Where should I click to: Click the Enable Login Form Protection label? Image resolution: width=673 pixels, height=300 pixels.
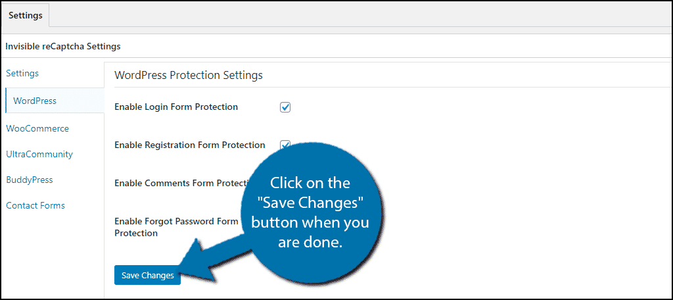click(176, 107)
